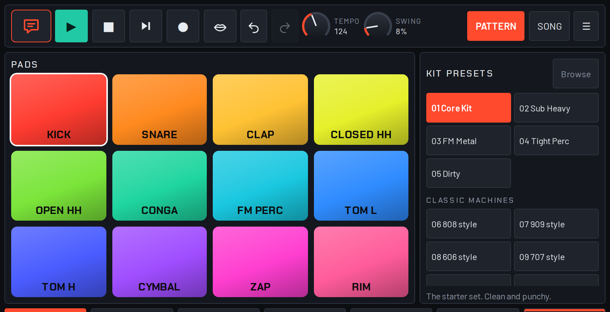Screen dimensions: 610x312
Task: Switch to Song mode
Action: tap(549, 26)
